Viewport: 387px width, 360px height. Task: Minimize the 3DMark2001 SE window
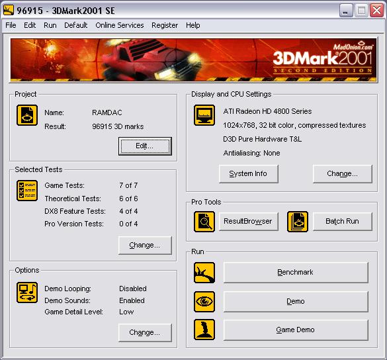346,11
